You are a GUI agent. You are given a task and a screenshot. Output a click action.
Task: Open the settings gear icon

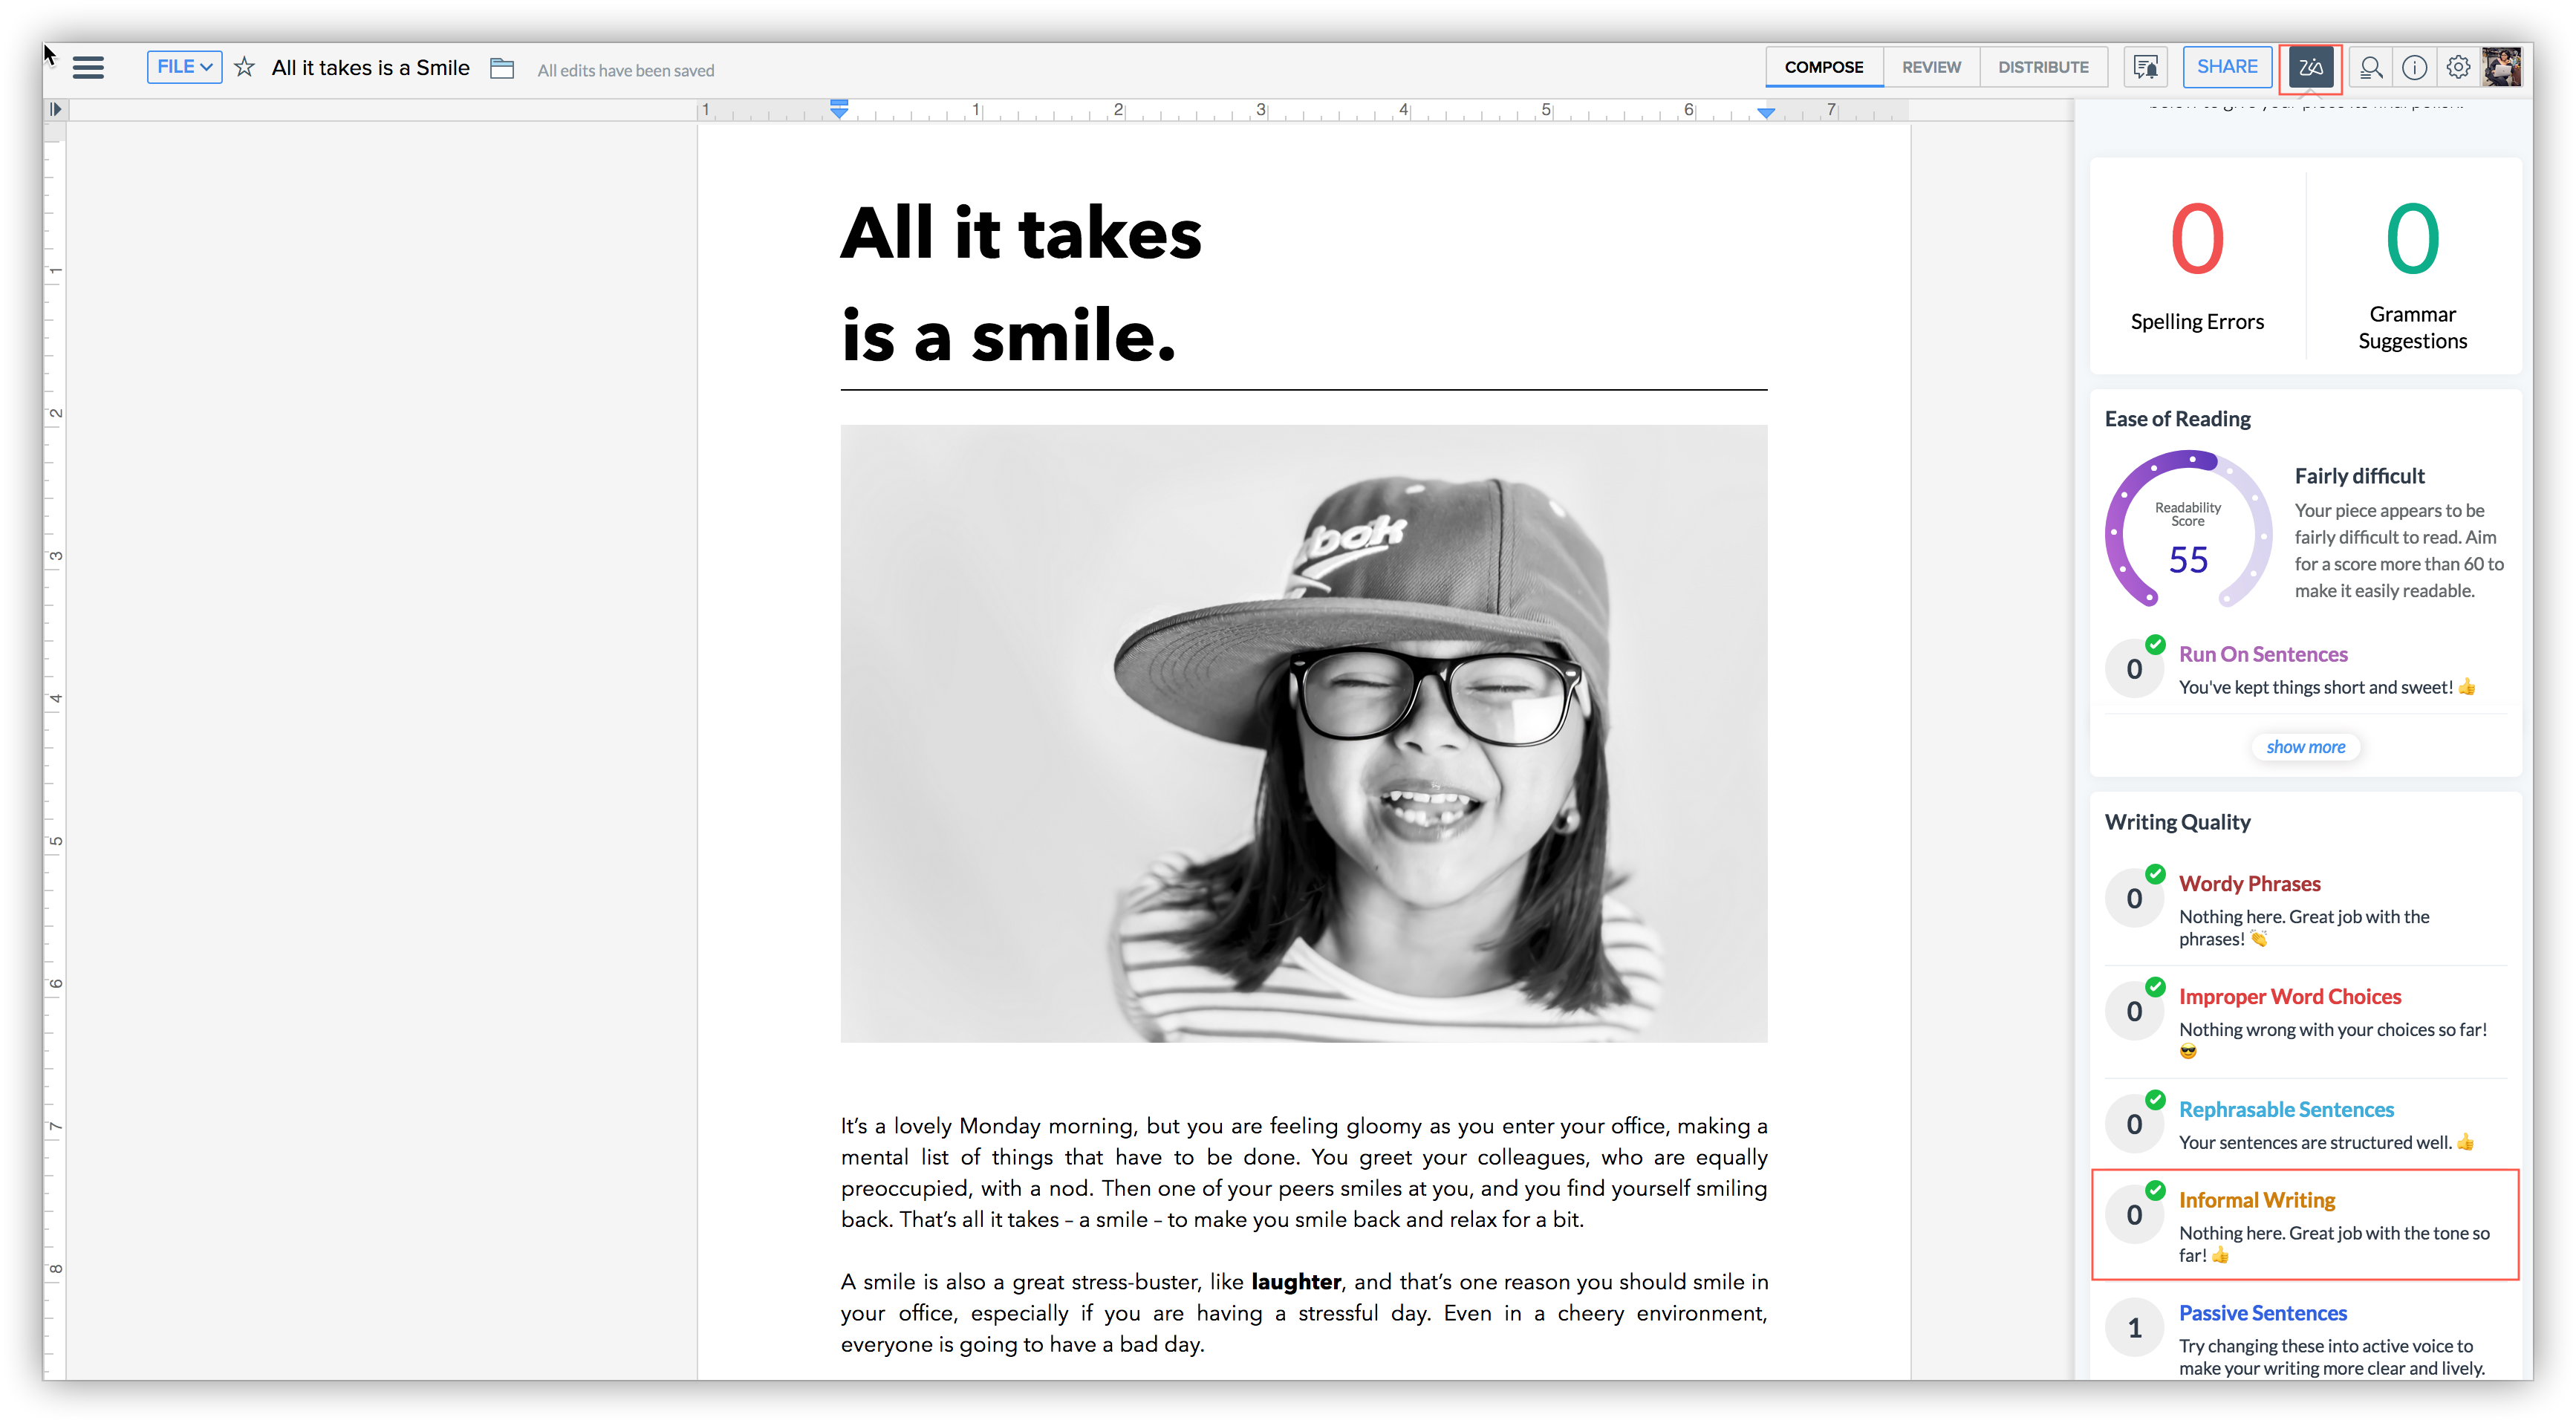(x=2458, y=68)
